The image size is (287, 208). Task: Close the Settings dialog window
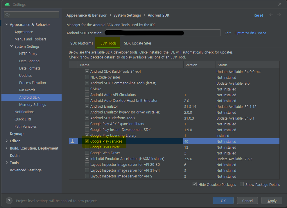(x=280, y=4)
